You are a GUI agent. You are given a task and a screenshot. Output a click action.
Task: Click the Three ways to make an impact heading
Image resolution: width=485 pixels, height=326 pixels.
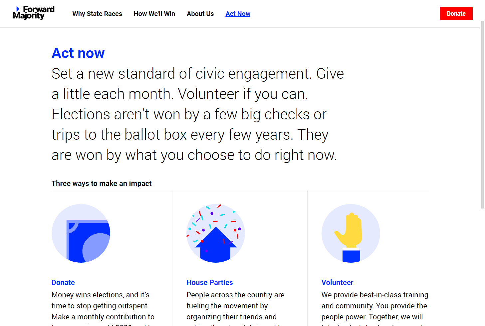tap(102, 183)
